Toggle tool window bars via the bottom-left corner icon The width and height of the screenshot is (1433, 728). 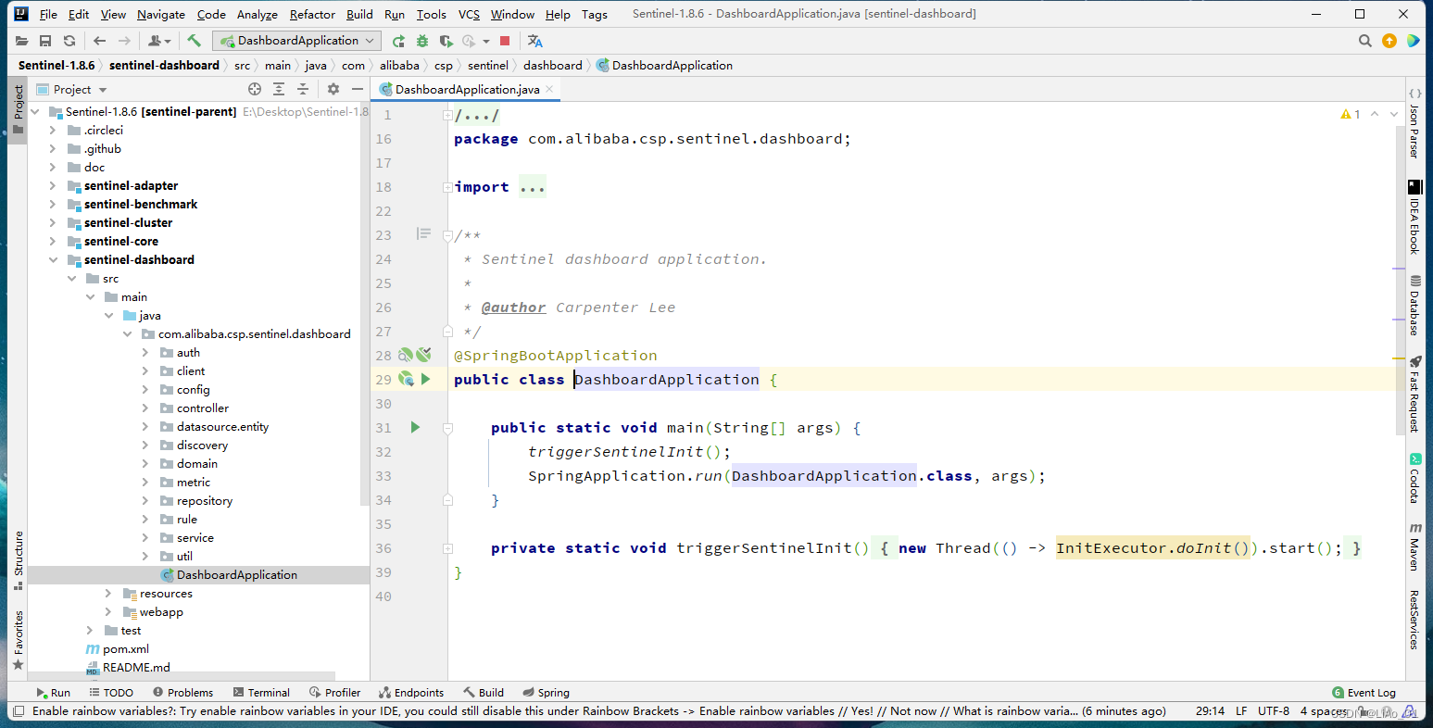pos(17,711)
